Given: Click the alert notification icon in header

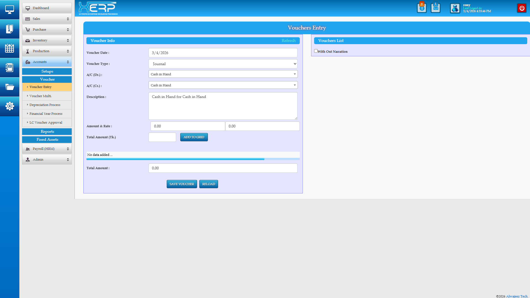Looking at the screenshot, I should tap(422, 8).
